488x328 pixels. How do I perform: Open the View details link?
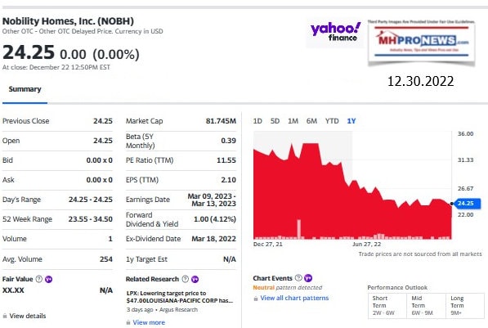coord(28,316)
